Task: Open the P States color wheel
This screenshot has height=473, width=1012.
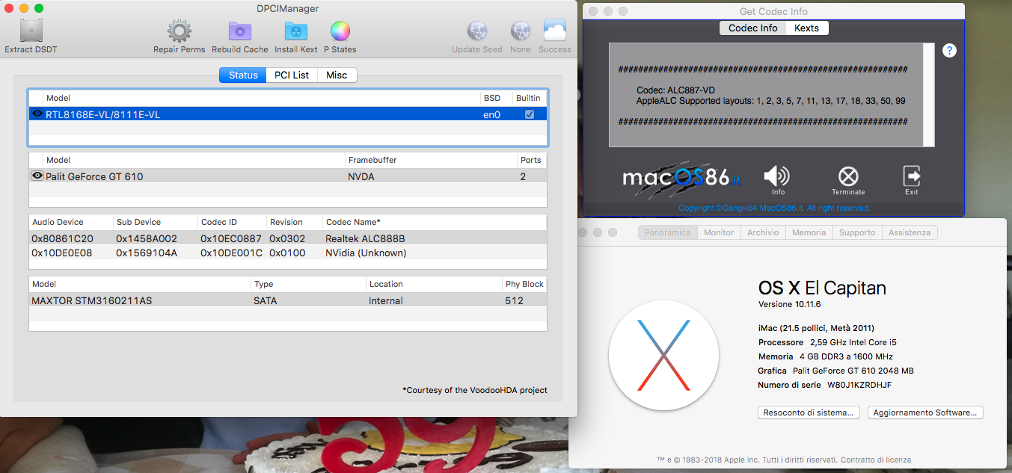Action: click(340, 31)
